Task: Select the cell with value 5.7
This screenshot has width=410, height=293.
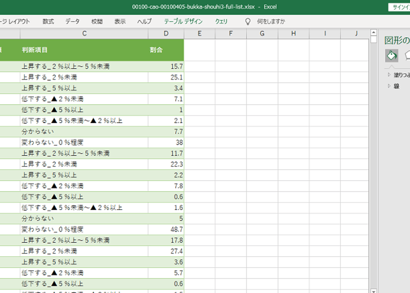Action: tap(166, 273)
